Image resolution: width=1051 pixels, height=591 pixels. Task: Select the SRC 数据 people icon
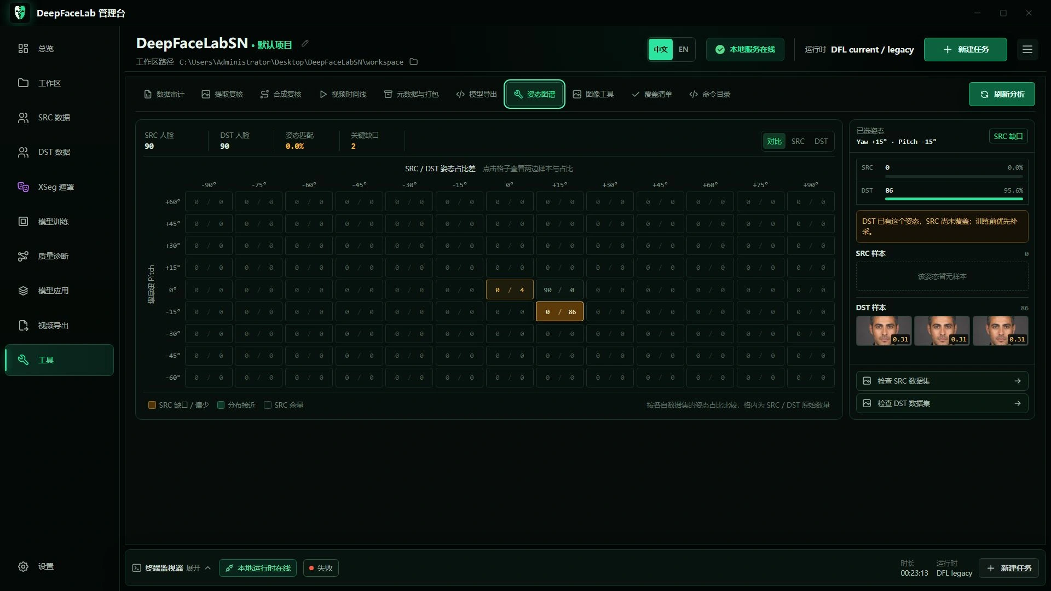pyautogui.click(x=23, y=118)
